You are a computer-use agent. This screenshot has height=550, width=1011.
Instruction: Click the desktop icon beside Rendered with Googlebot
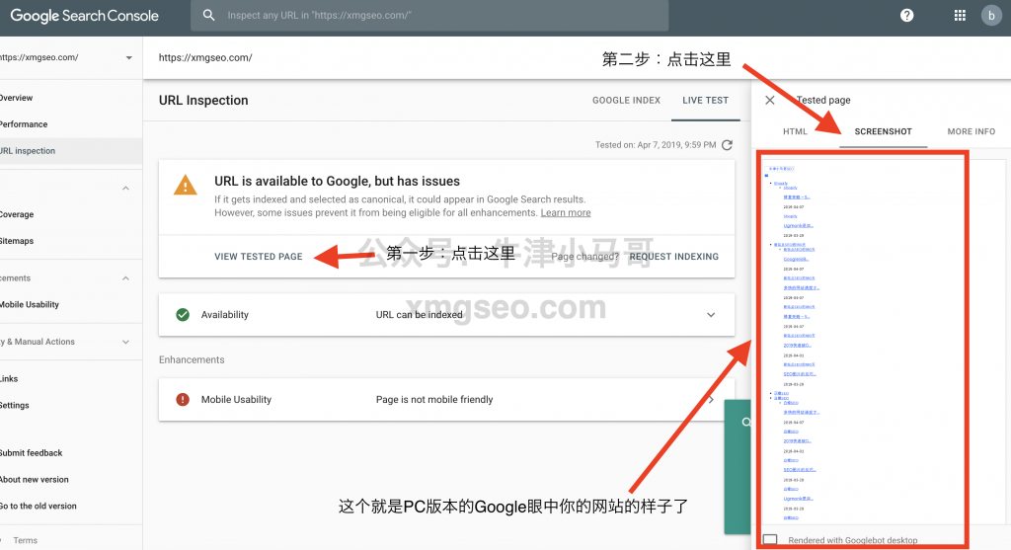click(770, 540)
